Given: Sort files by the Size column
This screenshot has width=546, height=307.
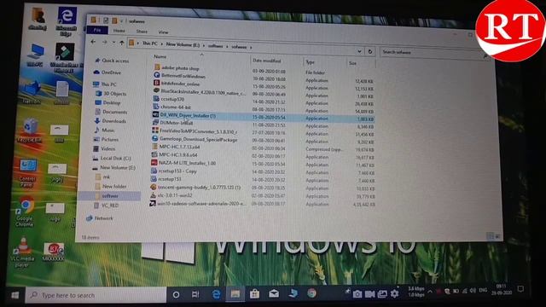Looking at the screenshot, I should pyautogui.click(x=352, y=63).
